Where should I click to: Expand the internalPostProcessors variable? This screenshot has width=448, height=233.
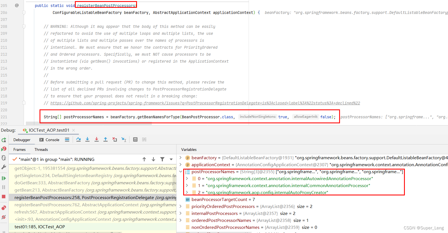point(181,213)
